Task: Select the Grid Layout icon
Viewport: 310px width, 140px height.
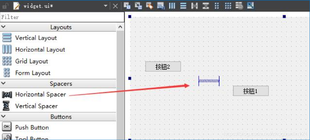Action: 7,61
